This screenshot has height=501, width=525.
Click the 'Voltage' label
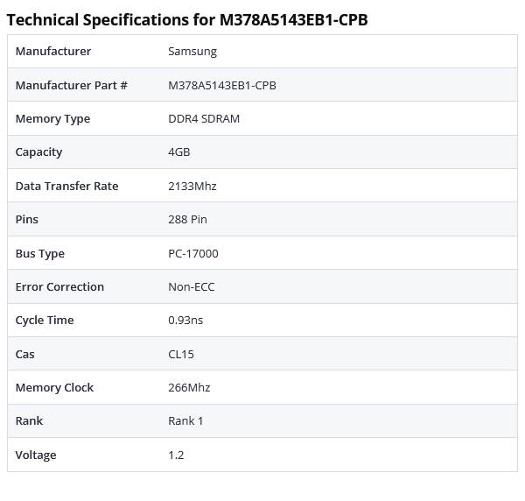[36, 455]
